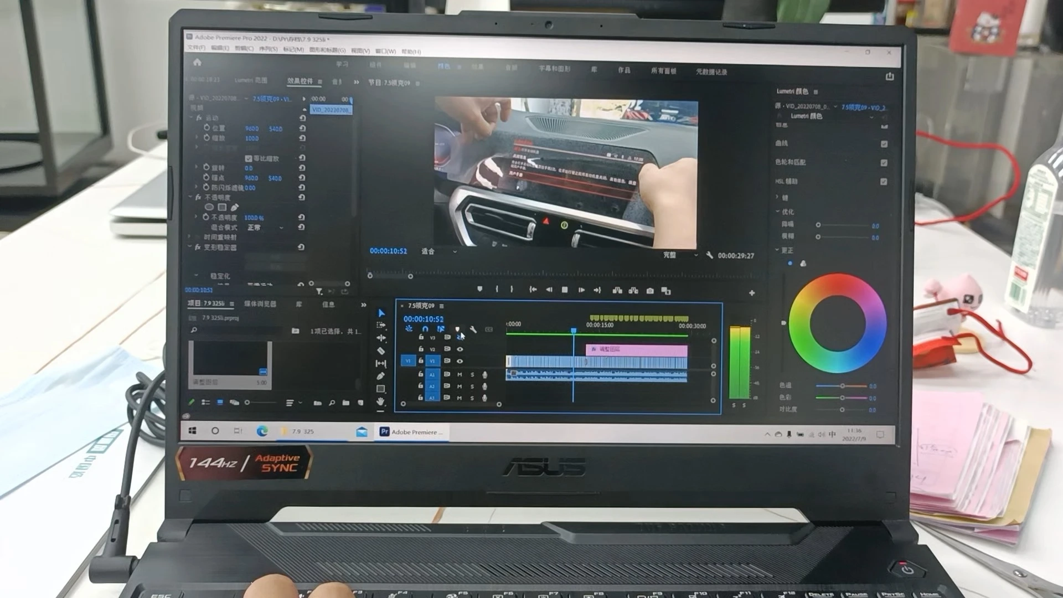
Task: Click the program monitor settings wrench
Action: (x=709, y=255)
